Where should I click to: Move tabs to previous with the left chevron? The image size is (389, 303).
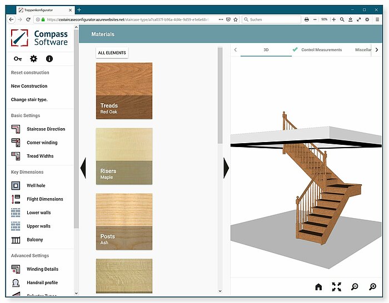point(236,50)
